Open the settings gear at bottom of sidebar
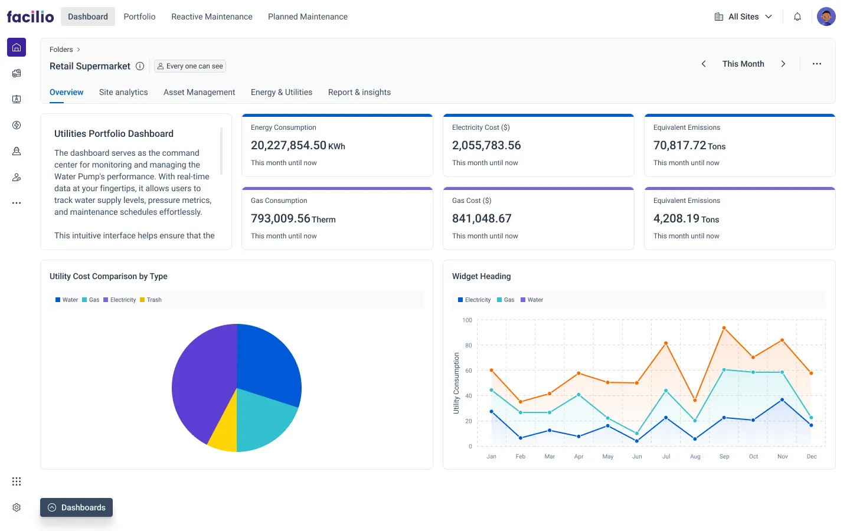This screenshot has height=531, width=850. click(16, 507)
